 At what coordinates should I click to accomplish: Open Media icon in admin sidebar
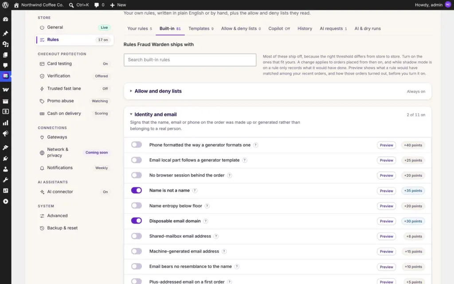click(5, 44)
